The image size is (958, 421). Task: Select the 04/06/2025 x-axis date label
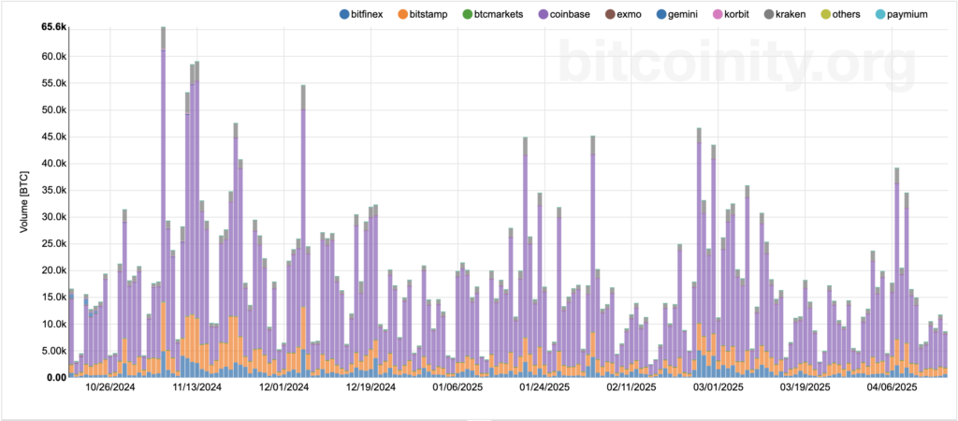click(891, 386)
